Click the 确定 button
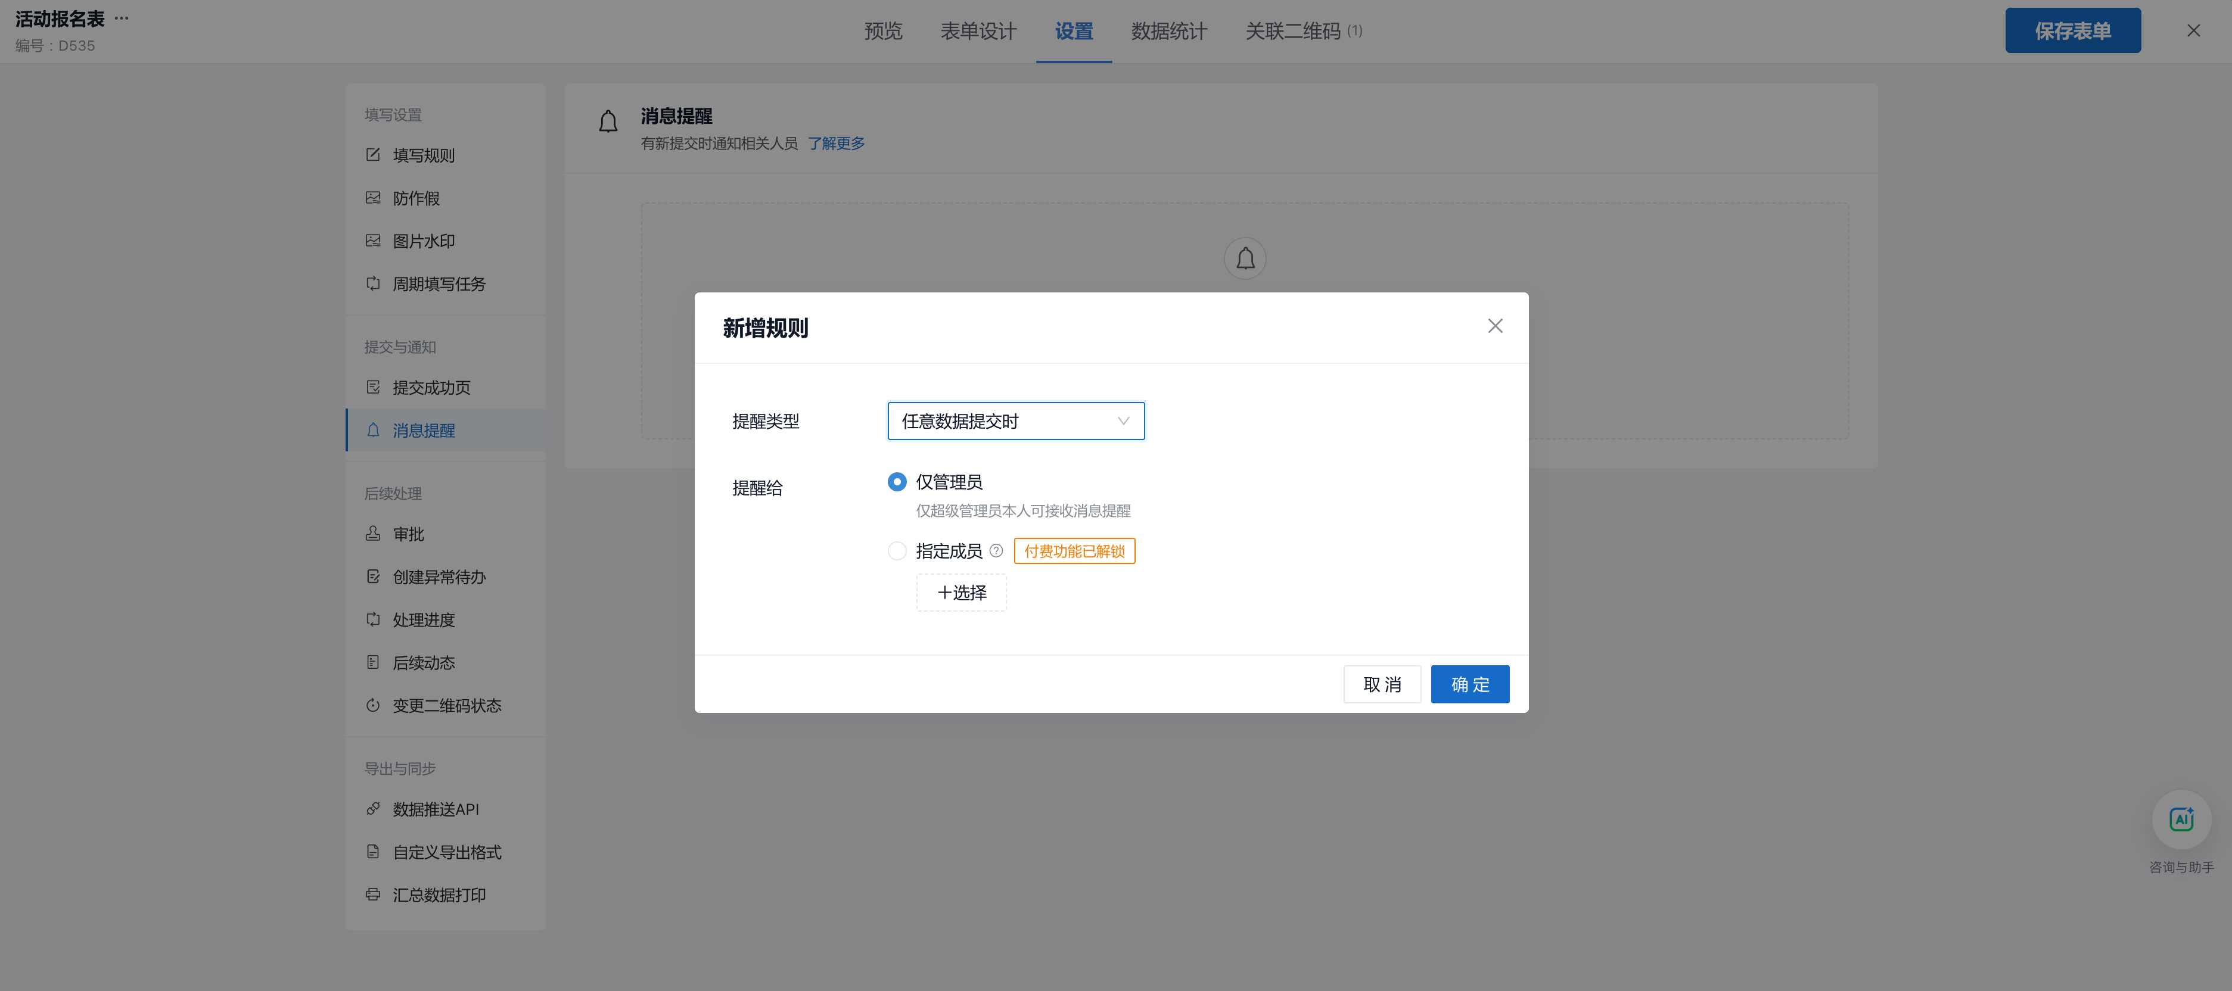 (1469, 684)
